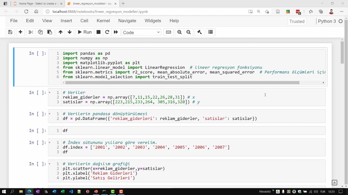Paste cells below
Image resolution: width=348 pixels, height=195 pixels.
[x=49, y=32]
